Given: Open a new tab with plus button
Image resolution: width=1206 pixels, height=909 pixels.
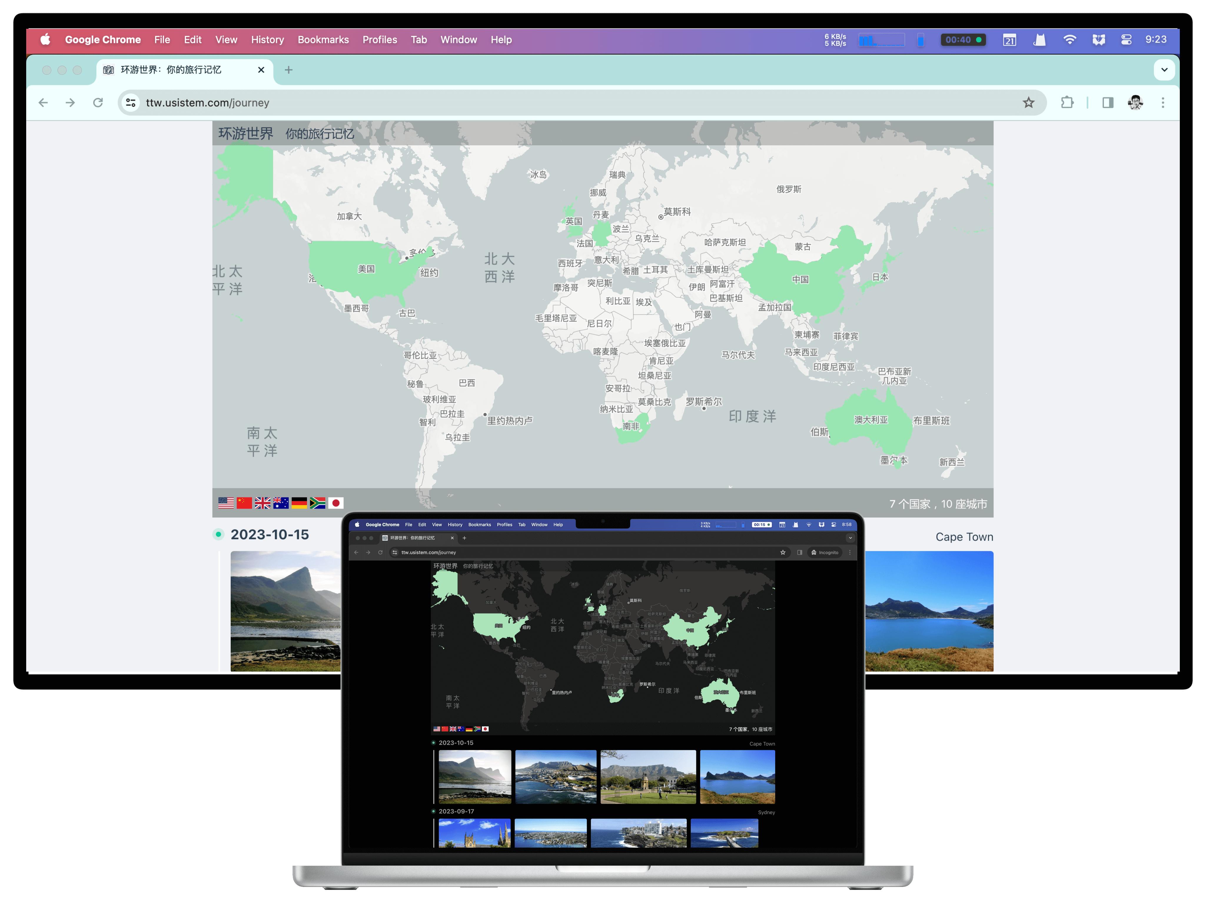Looking at the screenshot, I should click(x=288, y=70).
